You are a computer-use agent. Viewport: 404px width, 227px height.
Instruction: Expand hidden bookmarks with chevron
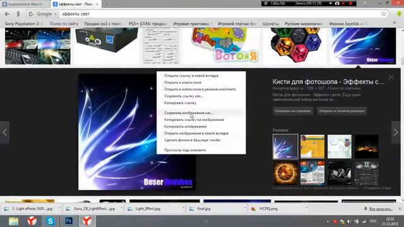[x=394, y=23]
